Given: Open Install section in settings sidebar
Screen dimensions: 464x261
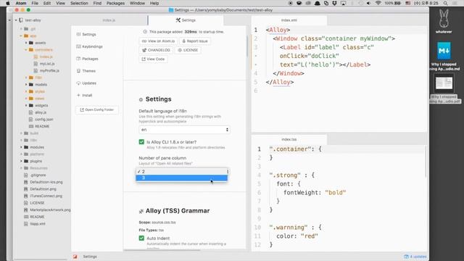Looking at the screenshot, I should coord(85,95).
